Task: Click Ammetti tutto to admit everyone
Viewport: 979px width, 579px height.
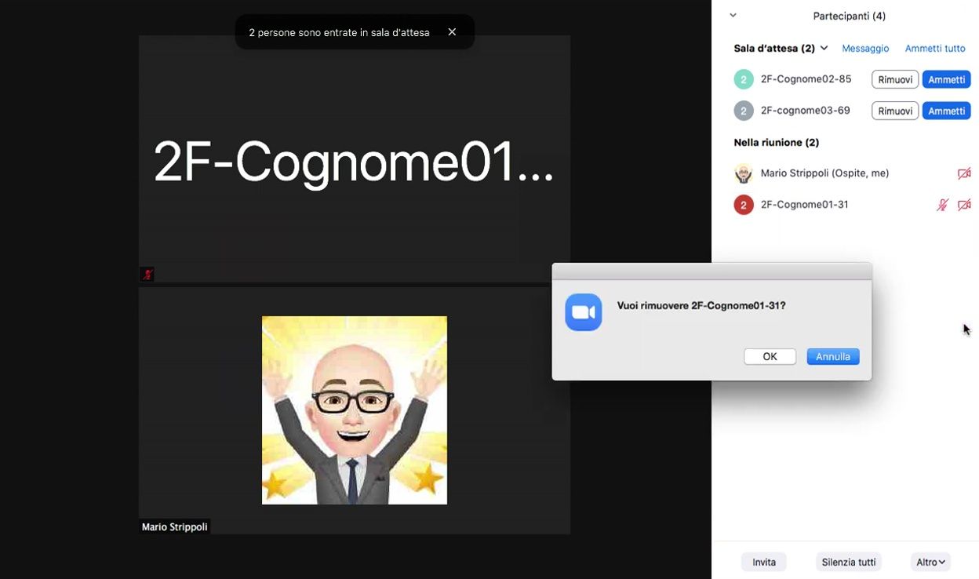Action: tap(935, 49)
